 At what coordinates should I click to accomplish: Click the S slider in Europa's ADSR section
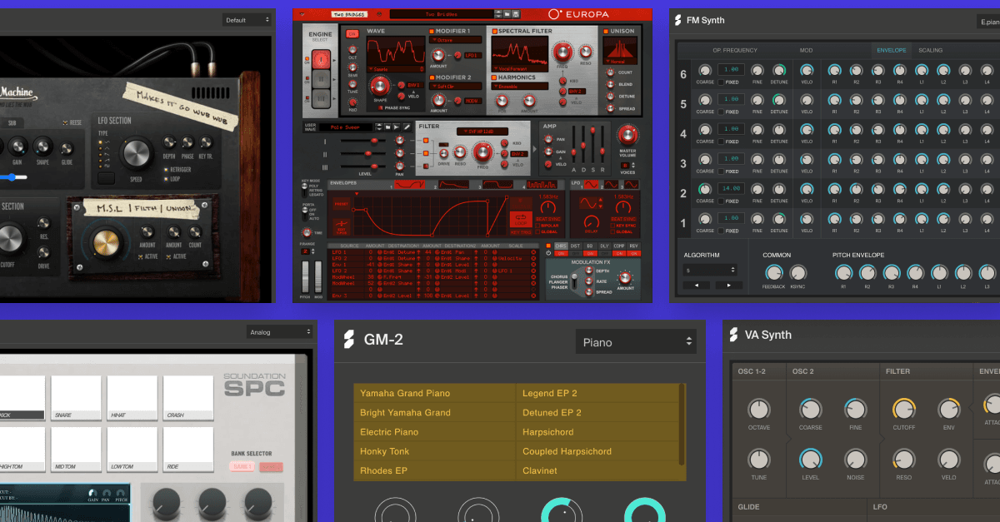click(592, 131)
